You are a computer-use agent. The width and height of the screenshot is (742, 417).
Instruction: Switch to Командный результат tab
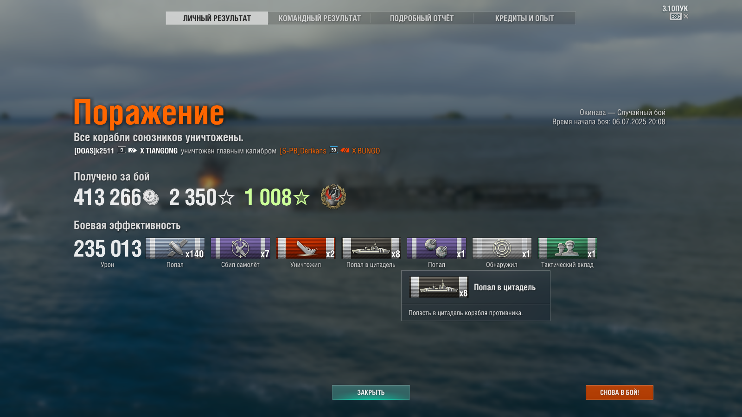coord(320,18)
